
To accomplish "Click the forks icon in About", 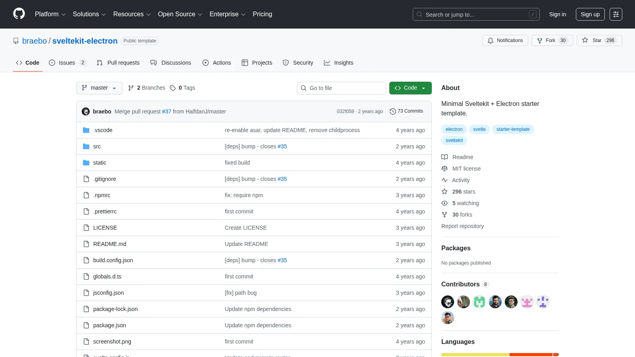I will (x=444, y=215).
